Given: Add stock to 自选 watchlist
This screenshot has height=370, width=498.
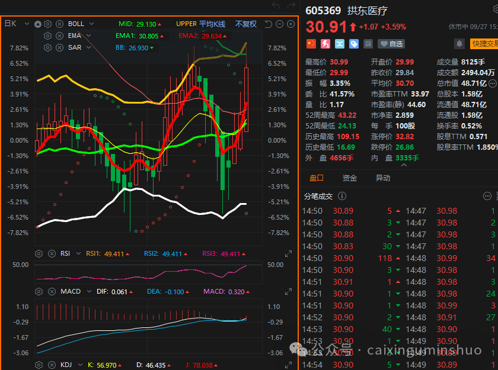Looking at the screenshot, I should pyautogui.click(x=391, y=44).
